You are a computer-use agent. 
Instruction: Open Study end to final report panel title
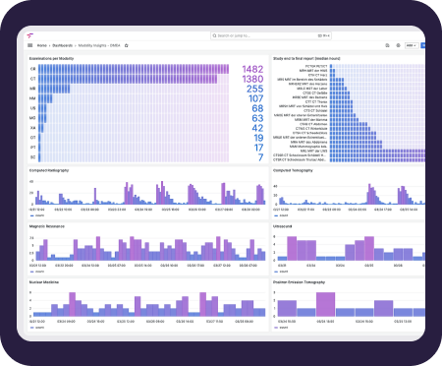(x=306, y=58)
